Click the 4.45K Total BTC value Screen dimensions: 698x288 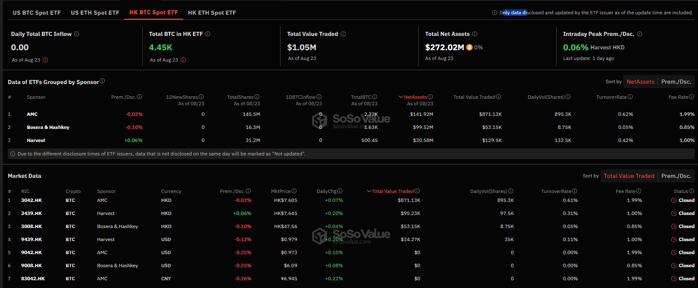coord(161,47)
